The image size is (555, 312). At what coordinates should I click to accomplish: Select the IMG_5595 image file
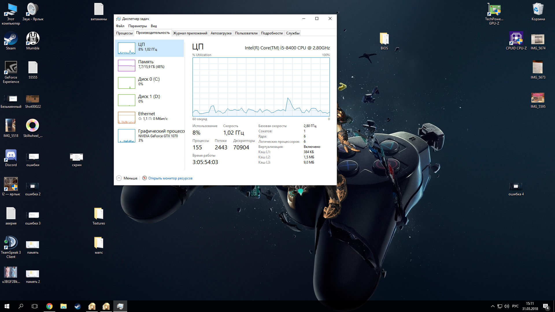coord(538,100)
